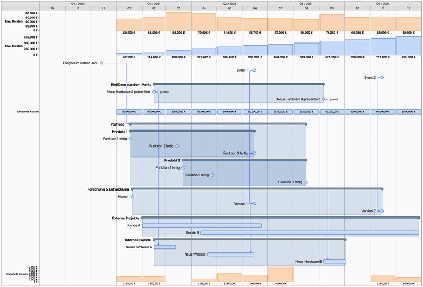Image resolution: width=423 pixels, height=287 pixels.
Task: Select the Portfolio group summary bar
Action: tap(218, 124)
